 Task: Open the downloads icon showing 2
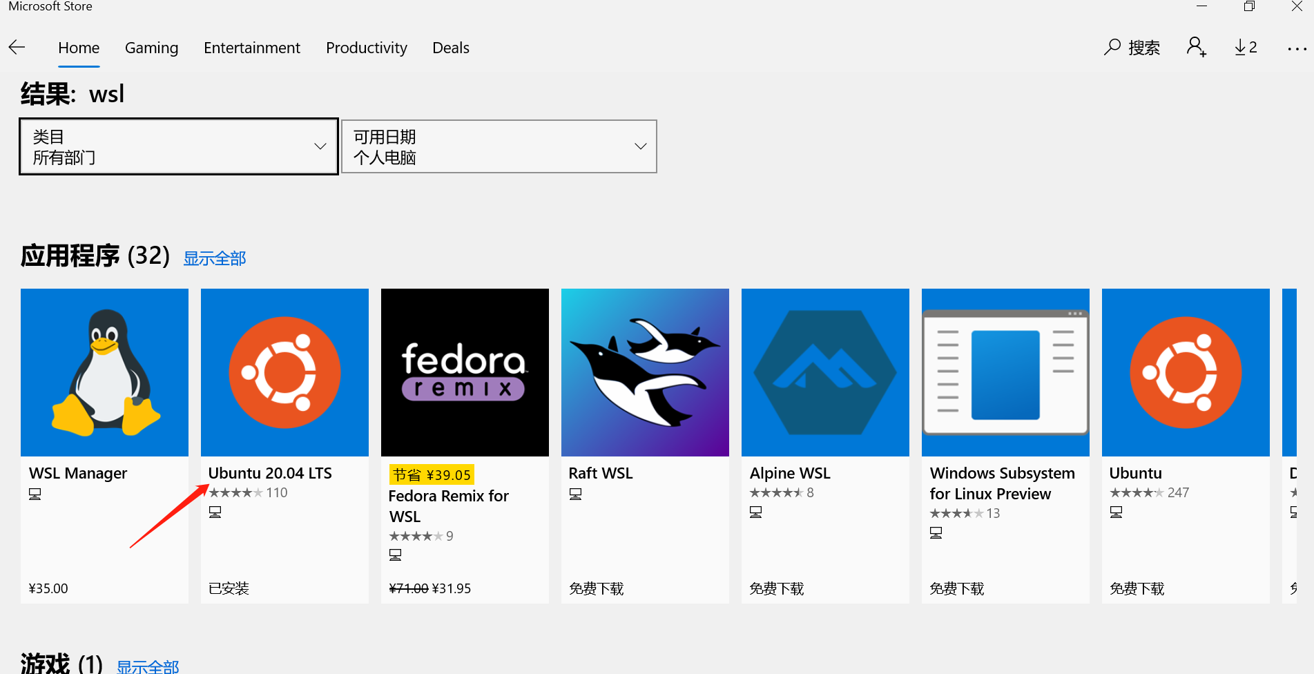[x=1245, y=47]
